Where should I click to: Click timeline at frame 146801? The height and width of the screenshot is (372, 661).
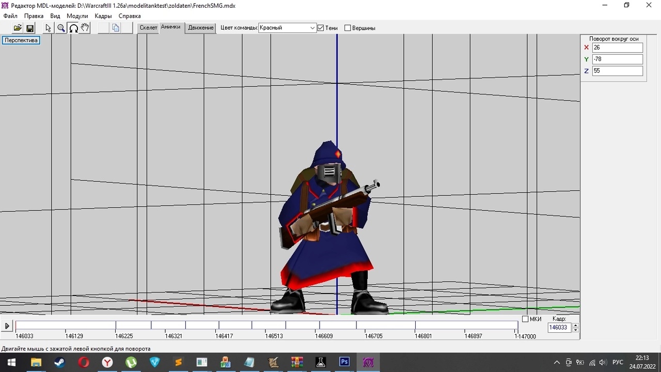[423, 336]
